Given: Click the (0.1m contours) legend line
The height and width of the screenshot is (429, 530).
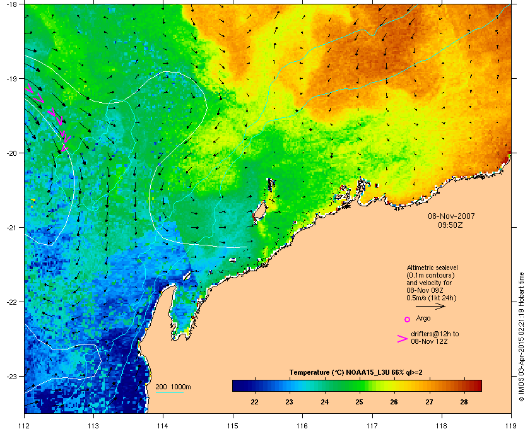Looking at the screenshot, I should 430,275.
